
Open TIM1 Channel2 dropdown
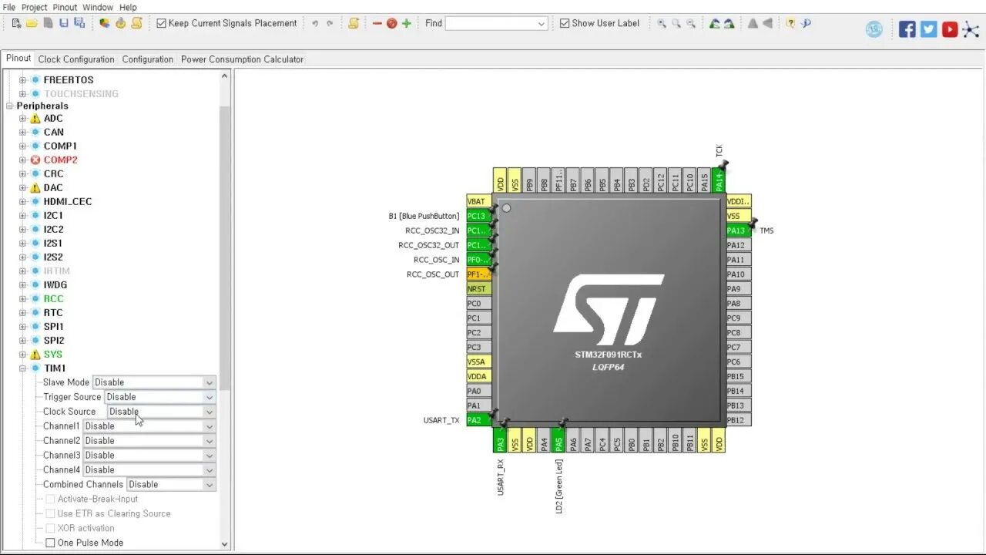[149, 441]
